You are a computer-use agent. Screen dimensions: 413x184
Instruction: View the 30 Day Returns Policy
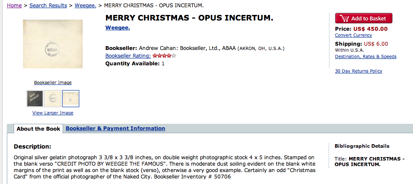[358, 71]
